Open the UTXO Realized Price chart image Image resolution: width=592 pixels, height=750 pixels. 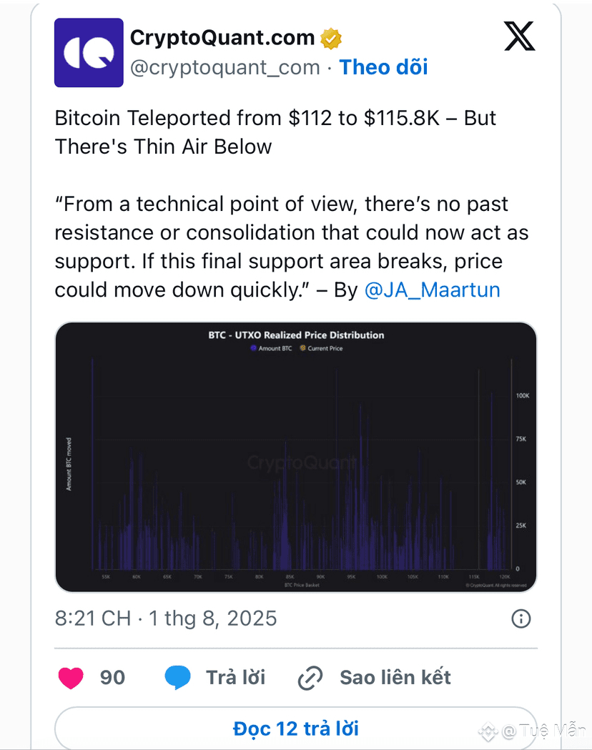pyautogui.click(x=296, y=458)
